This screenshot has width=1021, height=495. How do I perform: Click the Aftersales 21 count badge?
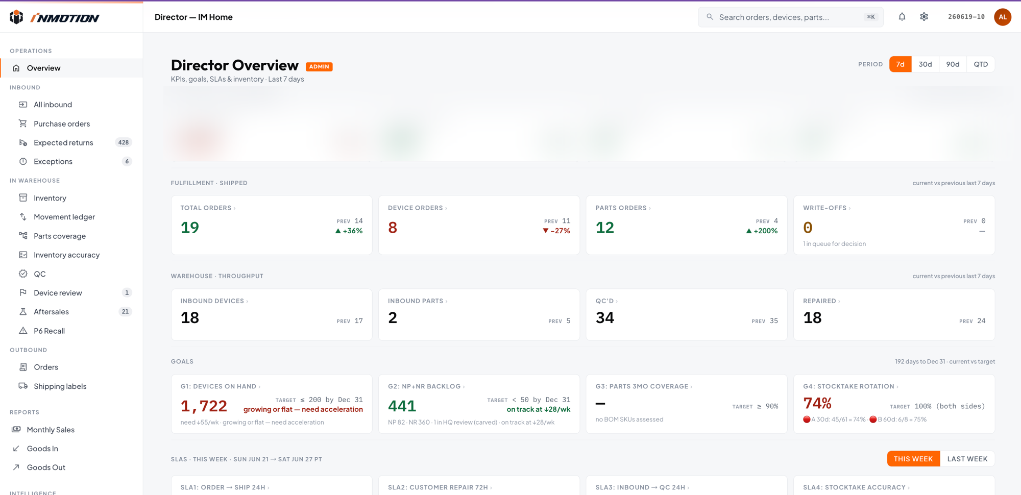125,311
